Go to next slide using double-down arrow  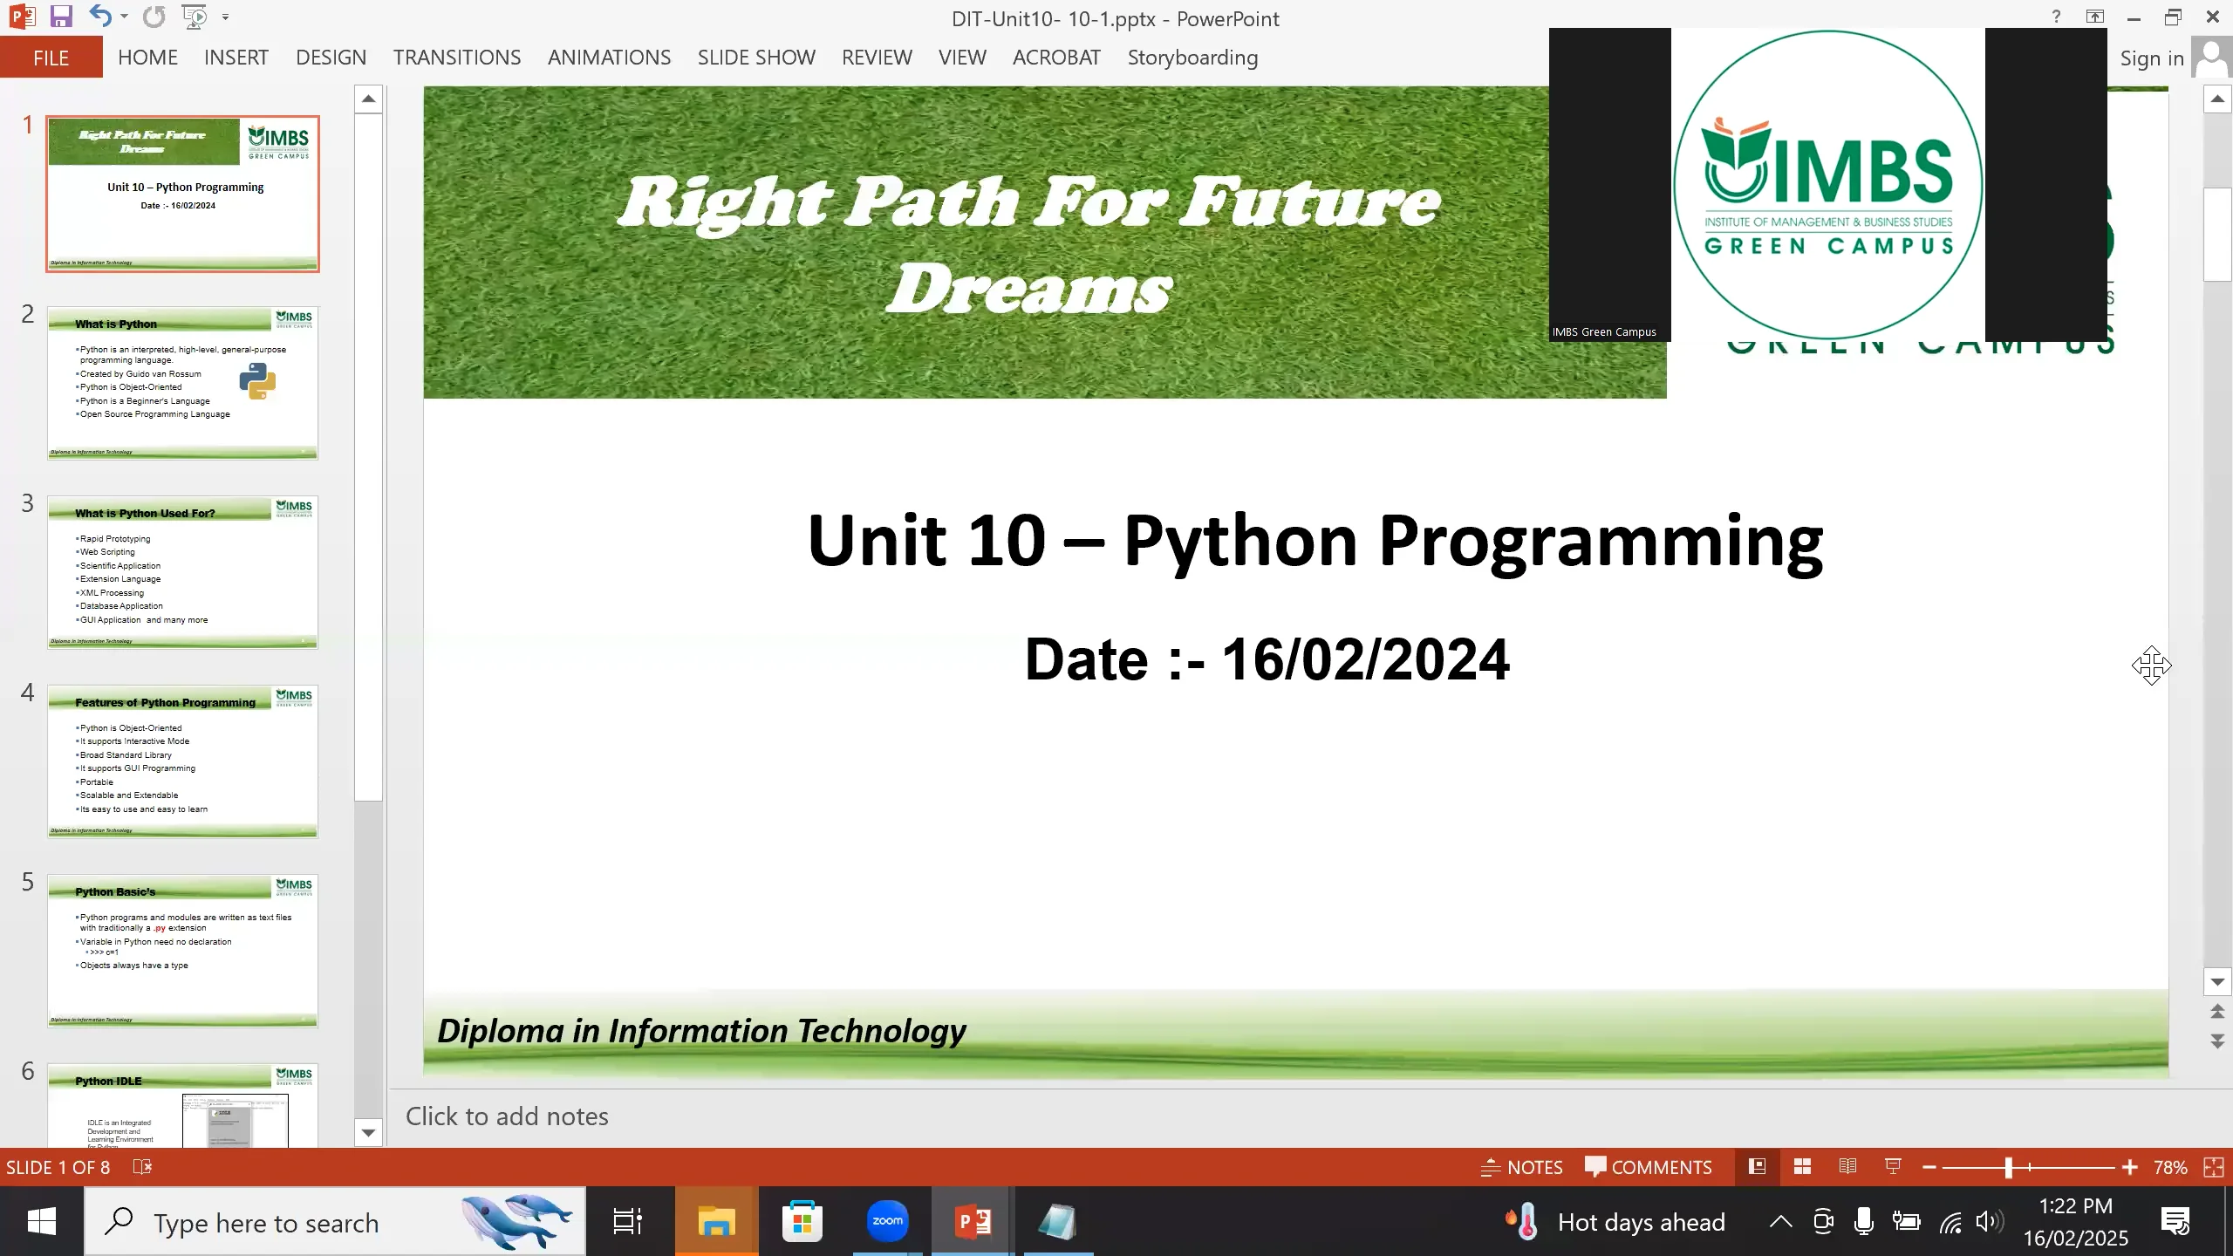tap(2217, 1041)
